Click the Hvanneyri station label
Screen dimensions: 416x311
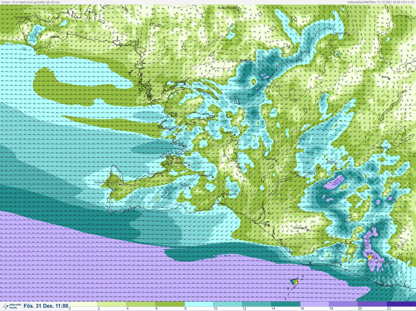pos(178,82)
